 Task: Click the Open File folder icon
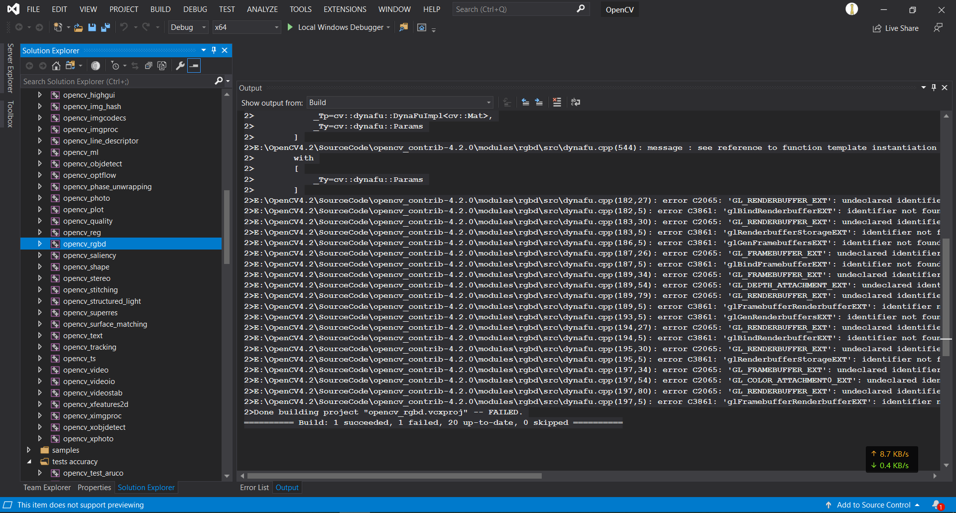tap(78, 27)
